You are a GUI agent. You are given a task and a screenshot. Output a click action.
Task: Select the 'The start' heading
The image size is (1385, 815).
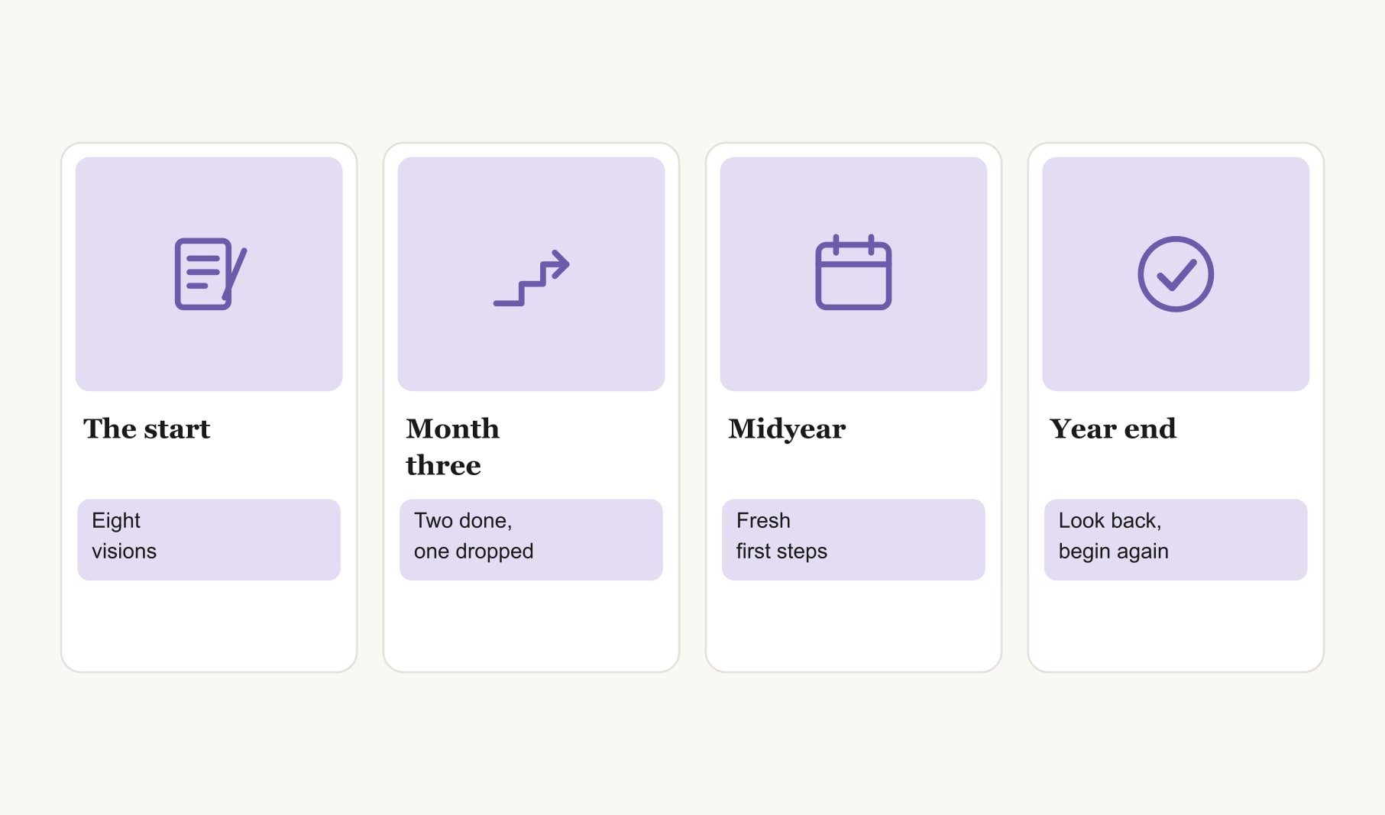pyautogui.click(x=147, y=429)
